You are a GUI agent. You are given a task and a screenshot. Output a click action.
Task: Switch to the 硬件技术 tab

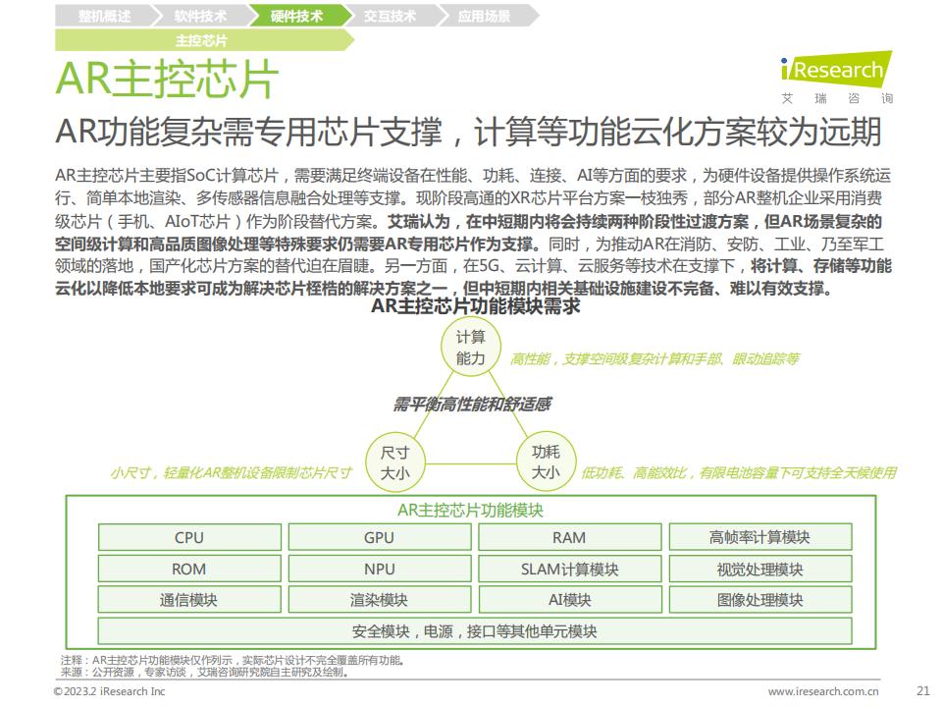tap(296, 16)
